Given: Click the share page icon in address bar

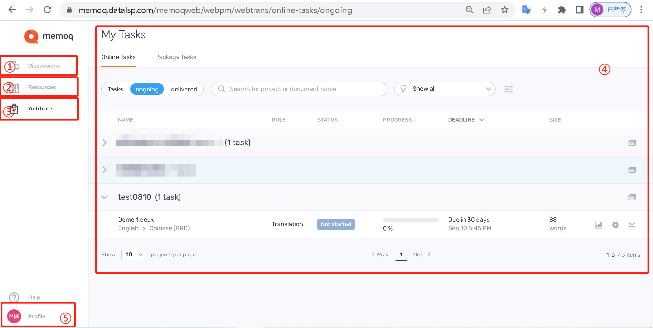Looking at the screenshot, I should click(x=487, y=10).
